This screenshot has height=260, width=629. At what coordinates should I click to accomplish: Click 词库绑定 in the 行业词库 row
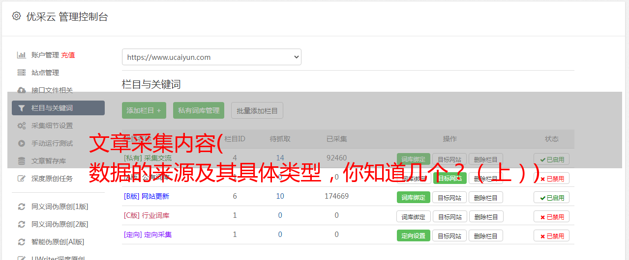tap(414, 216)
